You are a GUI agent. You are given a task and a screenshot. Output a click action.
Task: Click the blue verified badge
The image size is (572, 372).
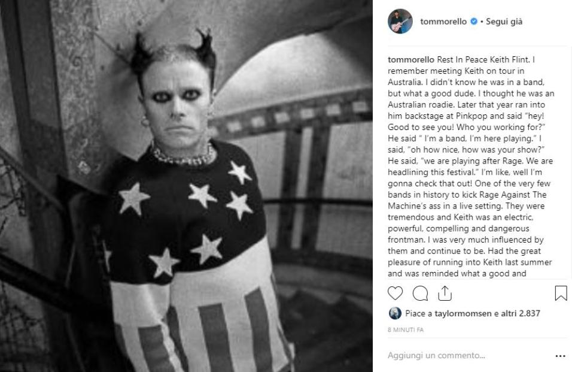click(x=473, y=21)
